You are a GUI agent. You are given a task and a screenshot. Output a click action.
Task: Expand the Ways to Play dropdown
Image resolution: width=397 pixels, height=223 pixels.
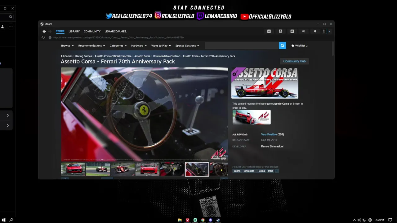click(x=161, y=46)
